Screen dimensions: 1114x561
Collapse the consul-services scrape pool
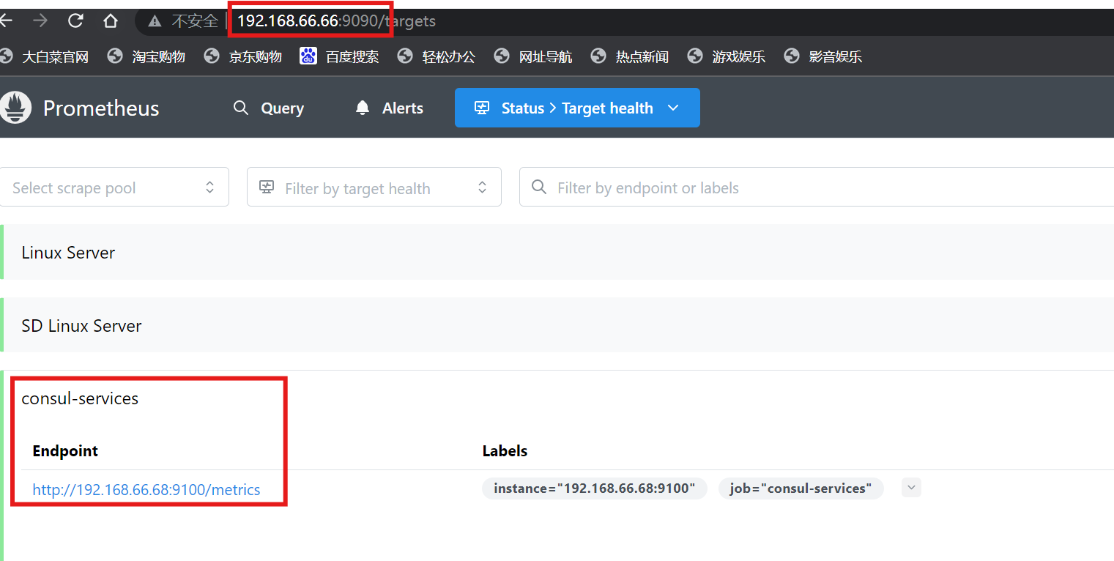point(81,398)
